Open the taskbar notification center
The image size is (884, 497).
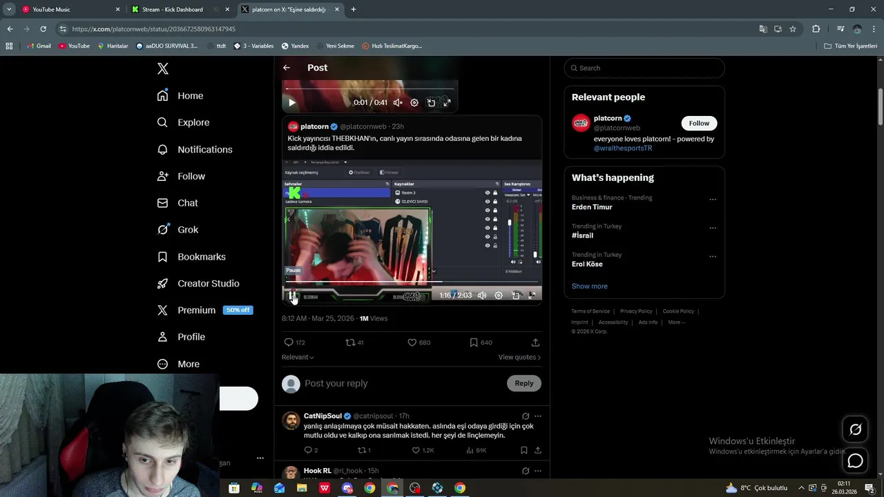pos(869,488)
